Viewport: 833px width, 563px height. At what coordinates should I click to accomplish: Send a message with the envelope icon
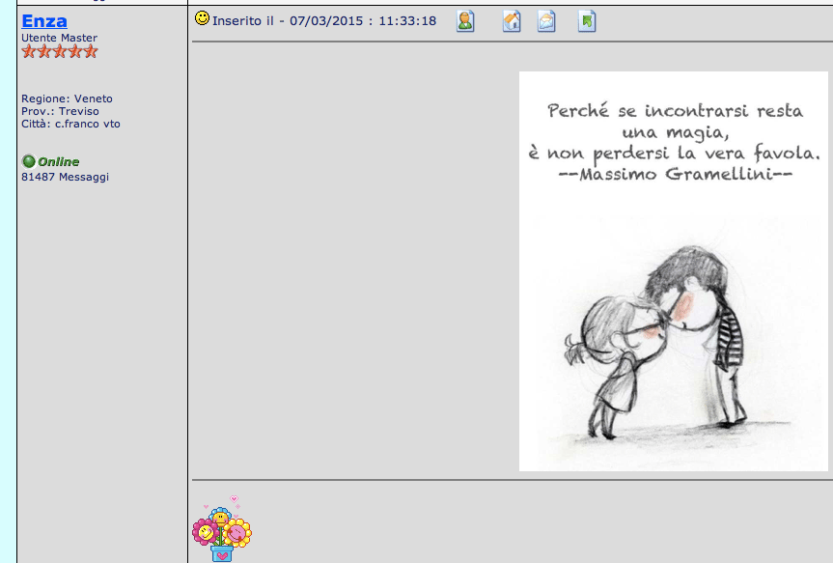pyautogui.click(x=546, y=21)
